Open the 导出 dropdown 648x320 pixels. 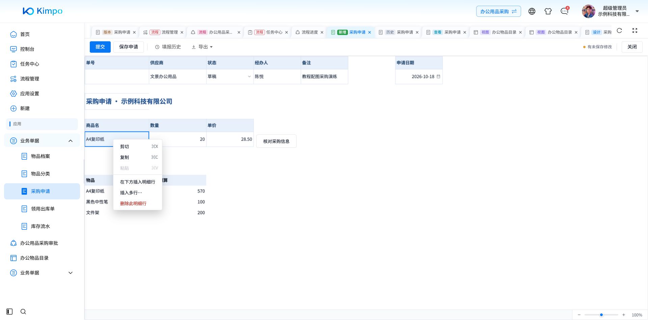pos(202,47)
